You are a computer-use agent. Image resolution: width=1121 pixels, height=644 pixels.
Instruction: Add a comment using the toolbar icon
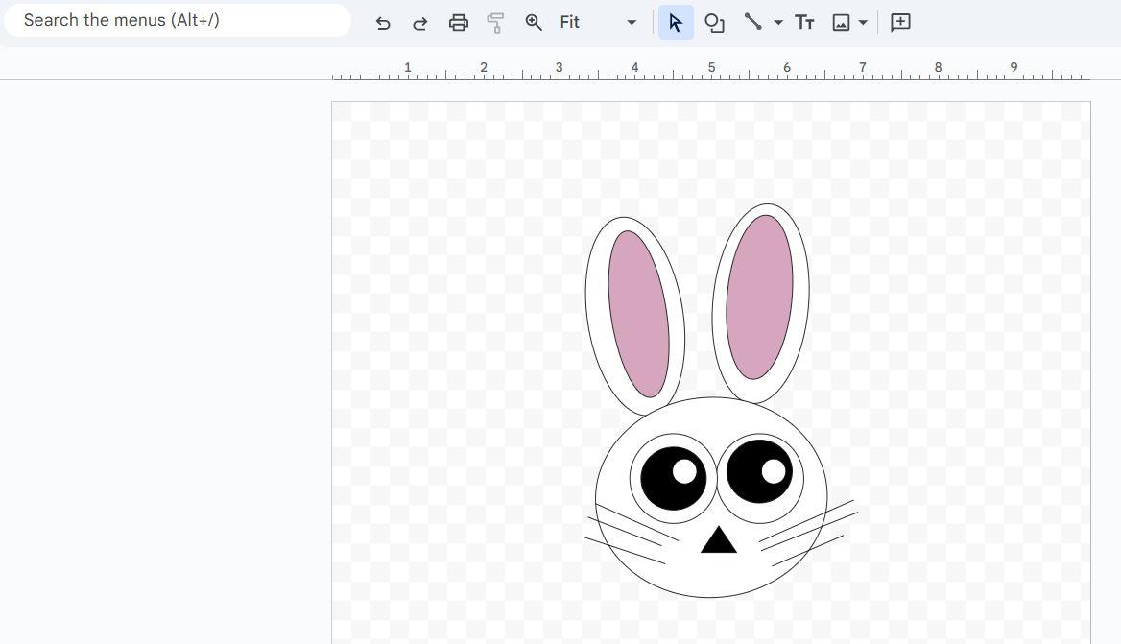point(900,23)
